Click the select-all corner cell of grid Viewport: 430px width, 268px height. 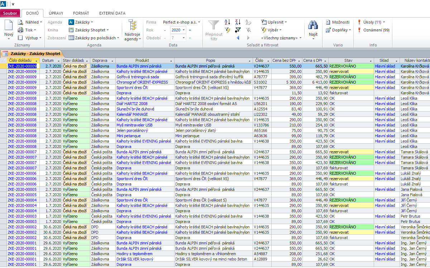click(x=4, y=60)
